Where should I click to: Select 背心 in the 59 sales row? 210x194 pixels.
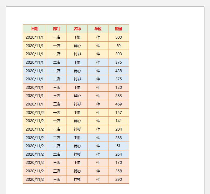click(77, 46)
